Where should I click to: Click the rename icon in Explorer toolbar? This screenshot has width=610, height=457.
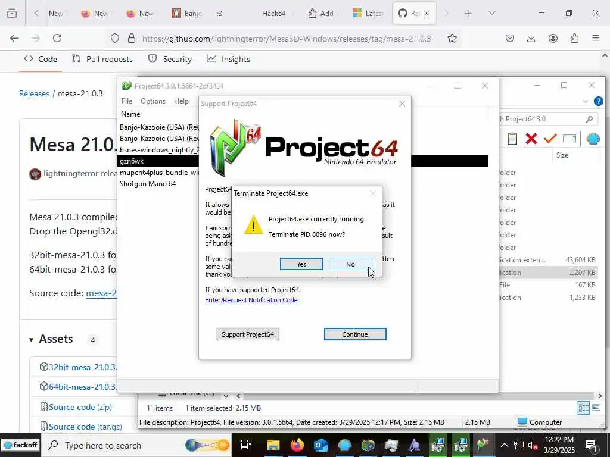click(x=569, y=139)
